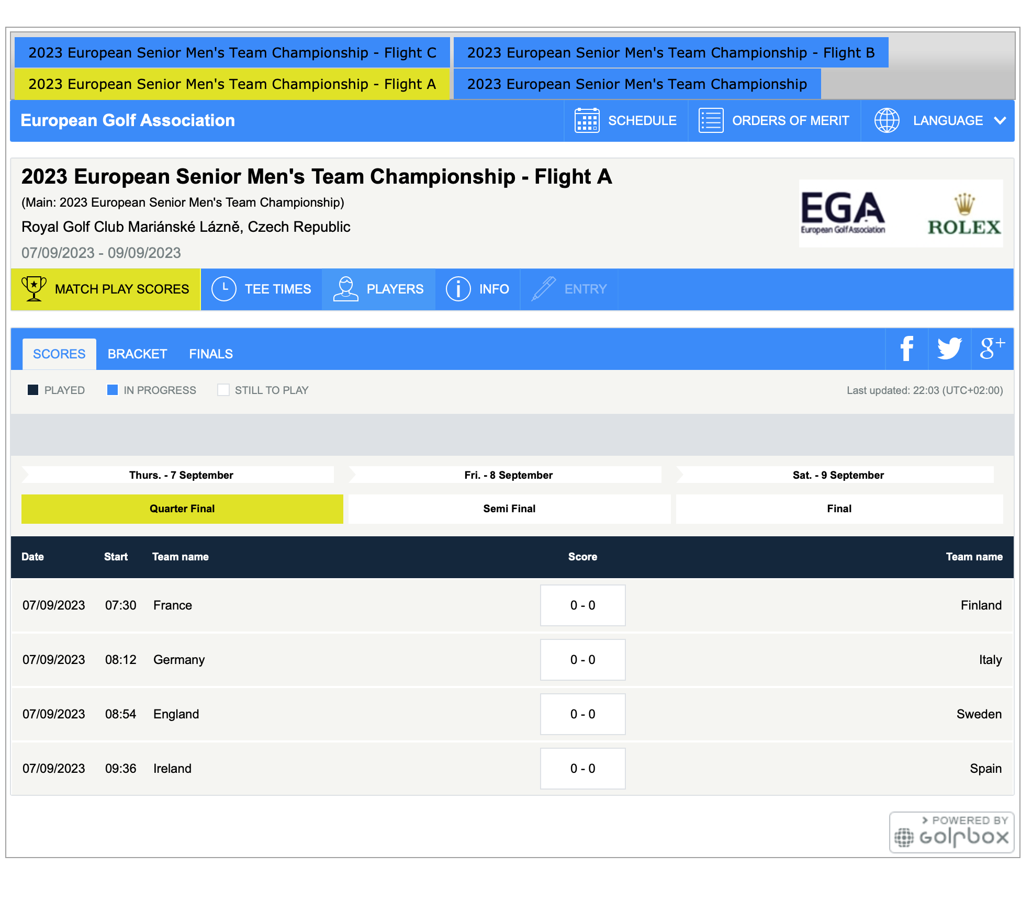Click the PLAYED dark legend swatch
This screenshot has height=901, width=1032.
click(x=33, y=390)
